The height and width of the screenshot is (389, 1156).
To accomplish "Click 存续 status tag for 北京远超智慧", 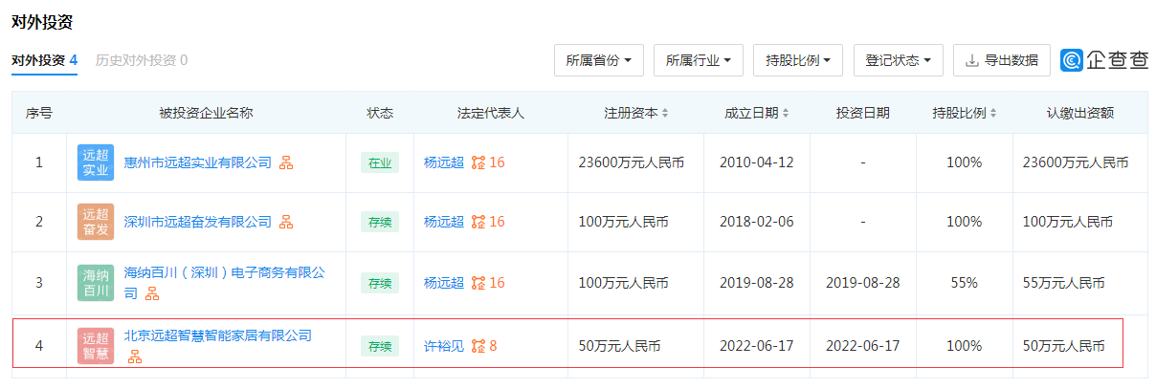I will (380, 346).
